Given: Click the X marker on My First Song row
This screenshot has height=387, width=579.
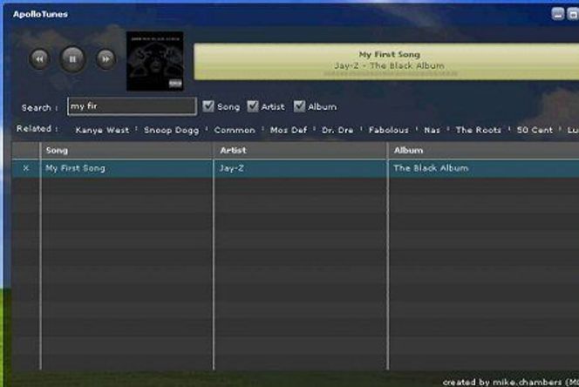Looking at the screenshot, I should (x=26, y=168).
